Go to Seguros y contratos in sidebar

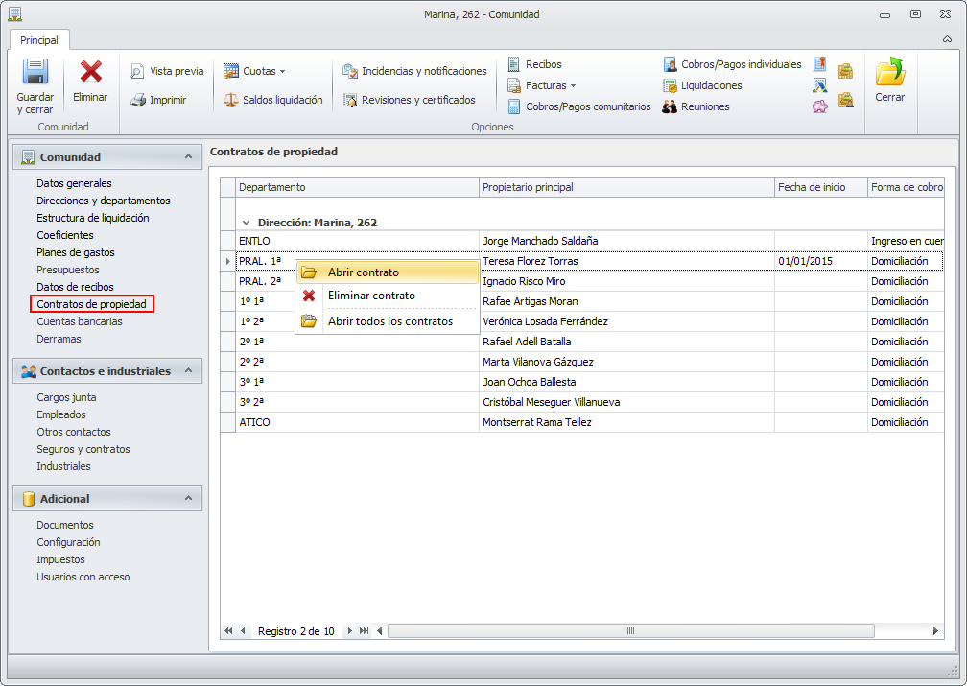coord(83,449)
